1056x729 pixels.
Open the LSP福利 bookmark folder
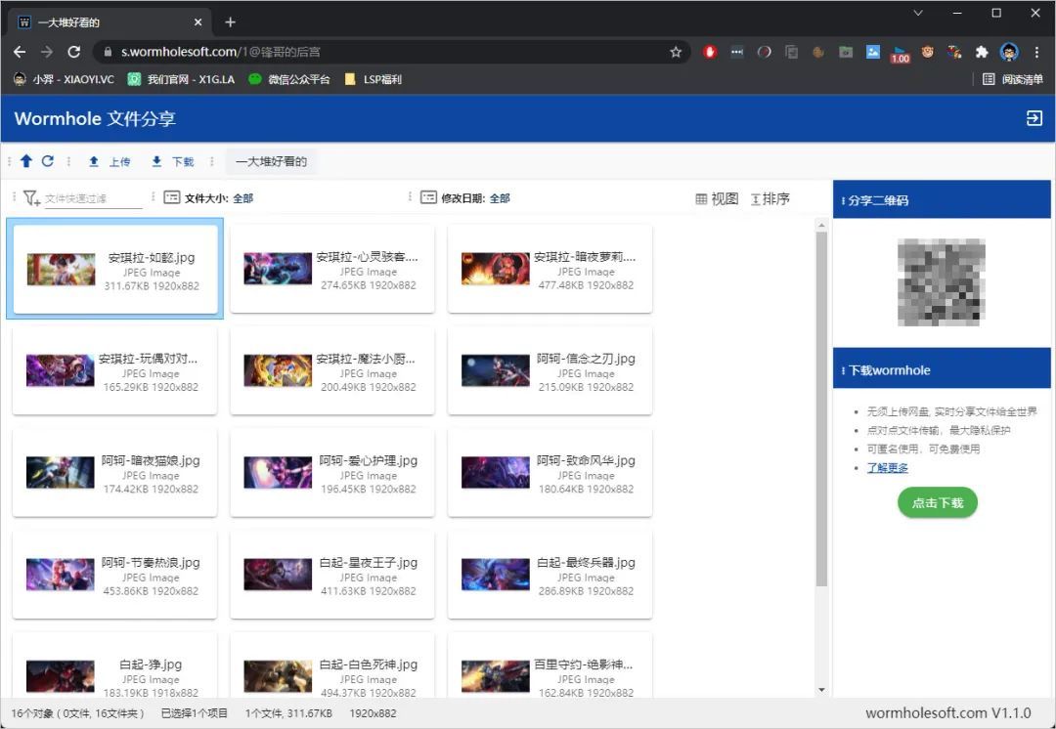click(374, 79)
